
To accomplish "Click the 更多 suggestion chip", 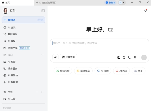I will 138,71.
